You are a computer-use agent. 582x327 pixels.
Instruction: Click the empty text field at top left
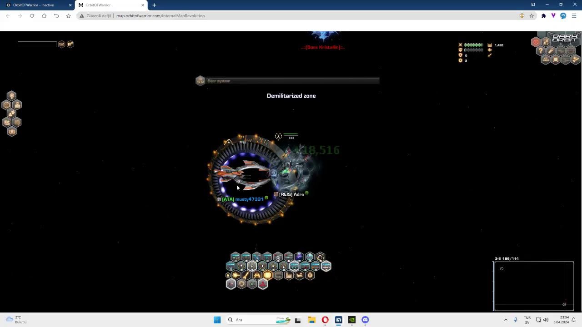tap(37, 44)
